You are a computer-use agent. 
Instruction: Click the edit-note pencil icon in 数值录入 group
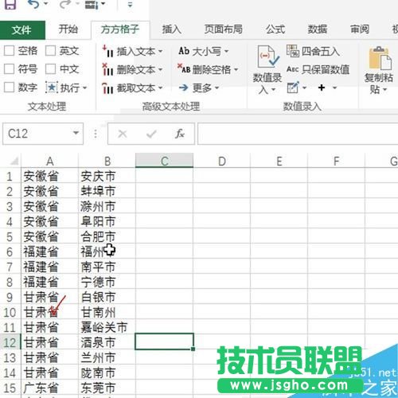(x=293, y=88)
